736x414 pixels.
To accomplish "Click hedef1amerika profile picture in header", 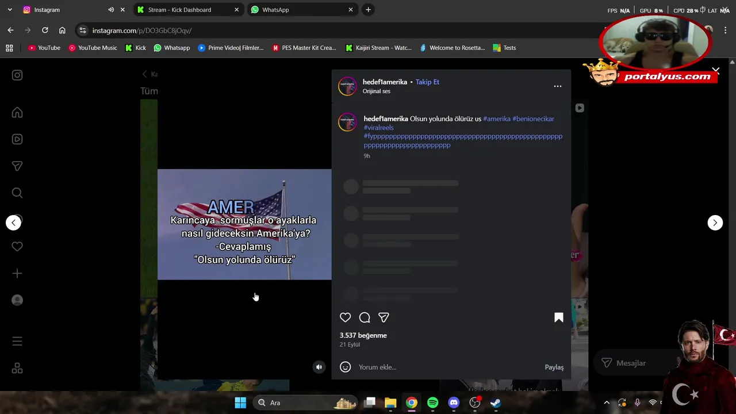I will tap(347, 86).
